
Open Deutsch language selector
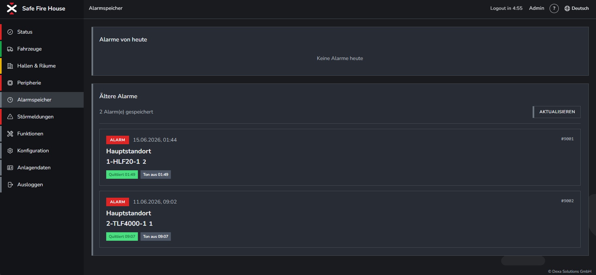click(x=577, y=8)
